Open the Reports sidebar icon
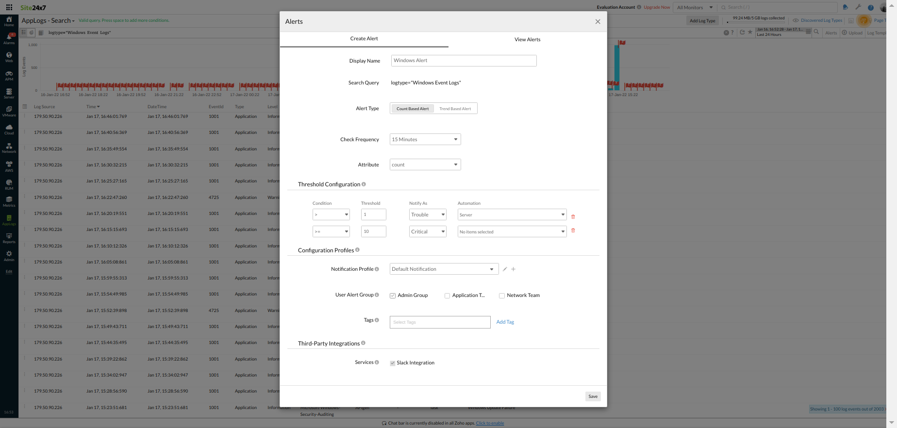Screen dimensions: 897x428 9,238
